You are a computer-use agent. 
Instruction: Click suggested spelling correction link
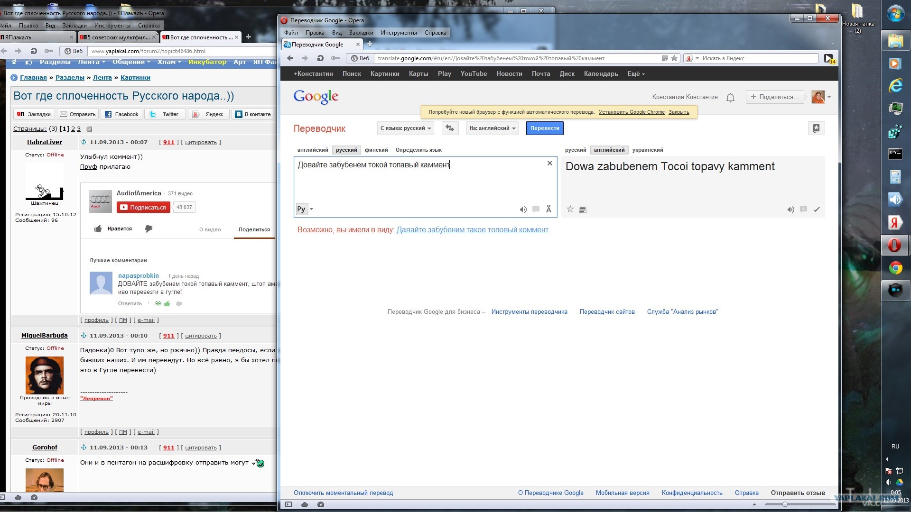pos(472,230)
